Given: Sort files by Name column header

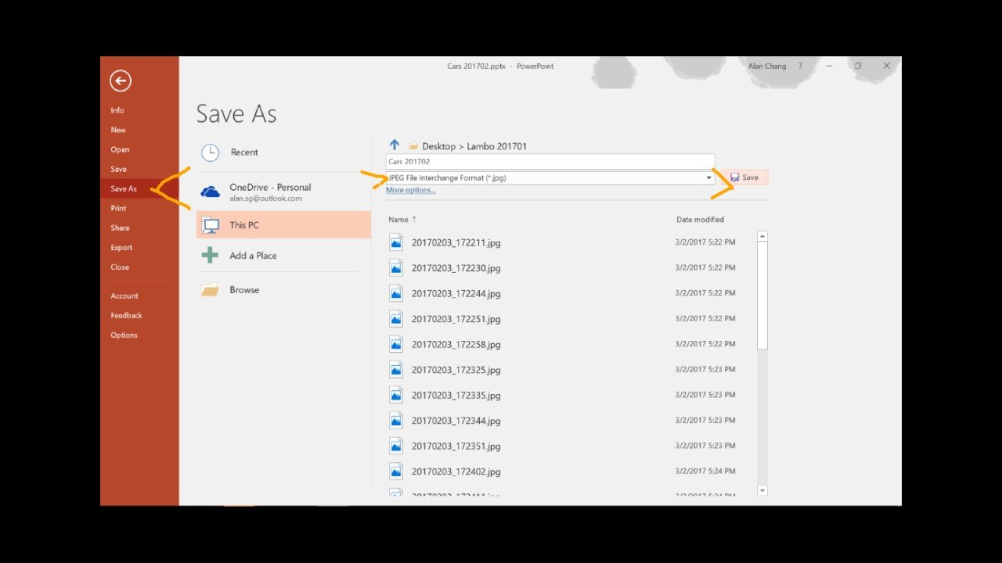Looking at the screenshot, I should pyautogui.click(x=398, y=220).
